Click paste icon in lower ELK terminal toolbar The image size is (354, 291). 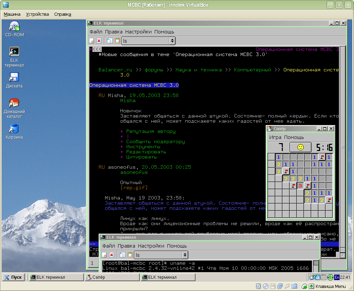coord(130,255)
